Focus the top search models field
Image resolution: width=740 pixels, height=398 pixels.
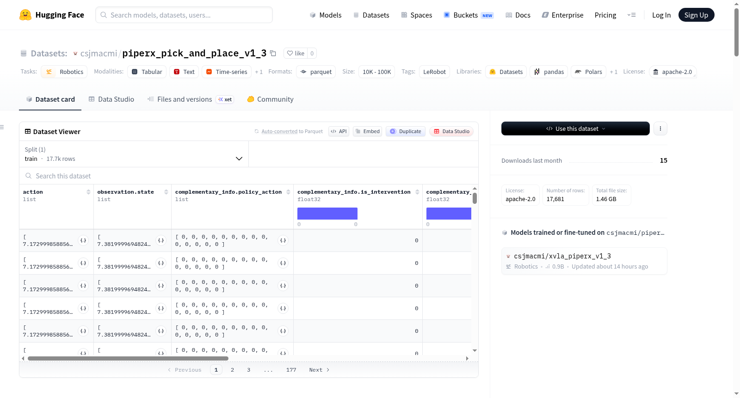(184, 15)
